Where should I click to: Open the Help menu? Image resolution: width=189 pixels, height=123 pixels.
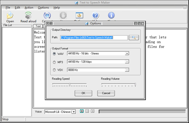tap(57, 8)
